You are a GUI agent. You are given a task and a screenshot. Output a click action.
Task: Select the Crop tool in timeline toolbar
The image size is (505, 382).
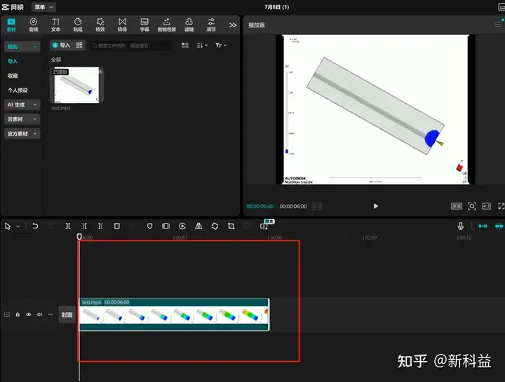pyautogui.click(x=231, y=226)
